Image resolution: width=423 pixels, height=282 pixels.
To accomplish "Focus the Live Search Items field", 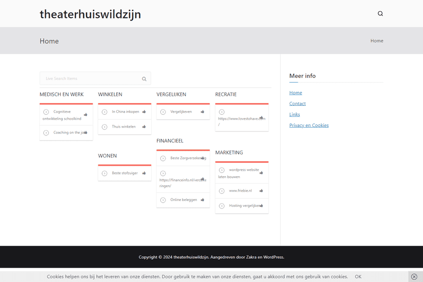I will pyautogui.click(x=90, y=79).
